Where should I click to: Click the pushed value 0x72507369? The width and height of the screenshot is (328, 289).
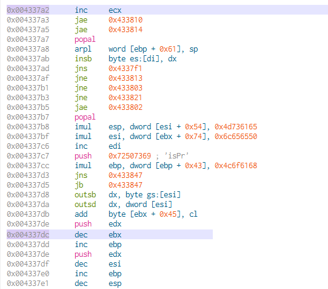click(130, 156)
